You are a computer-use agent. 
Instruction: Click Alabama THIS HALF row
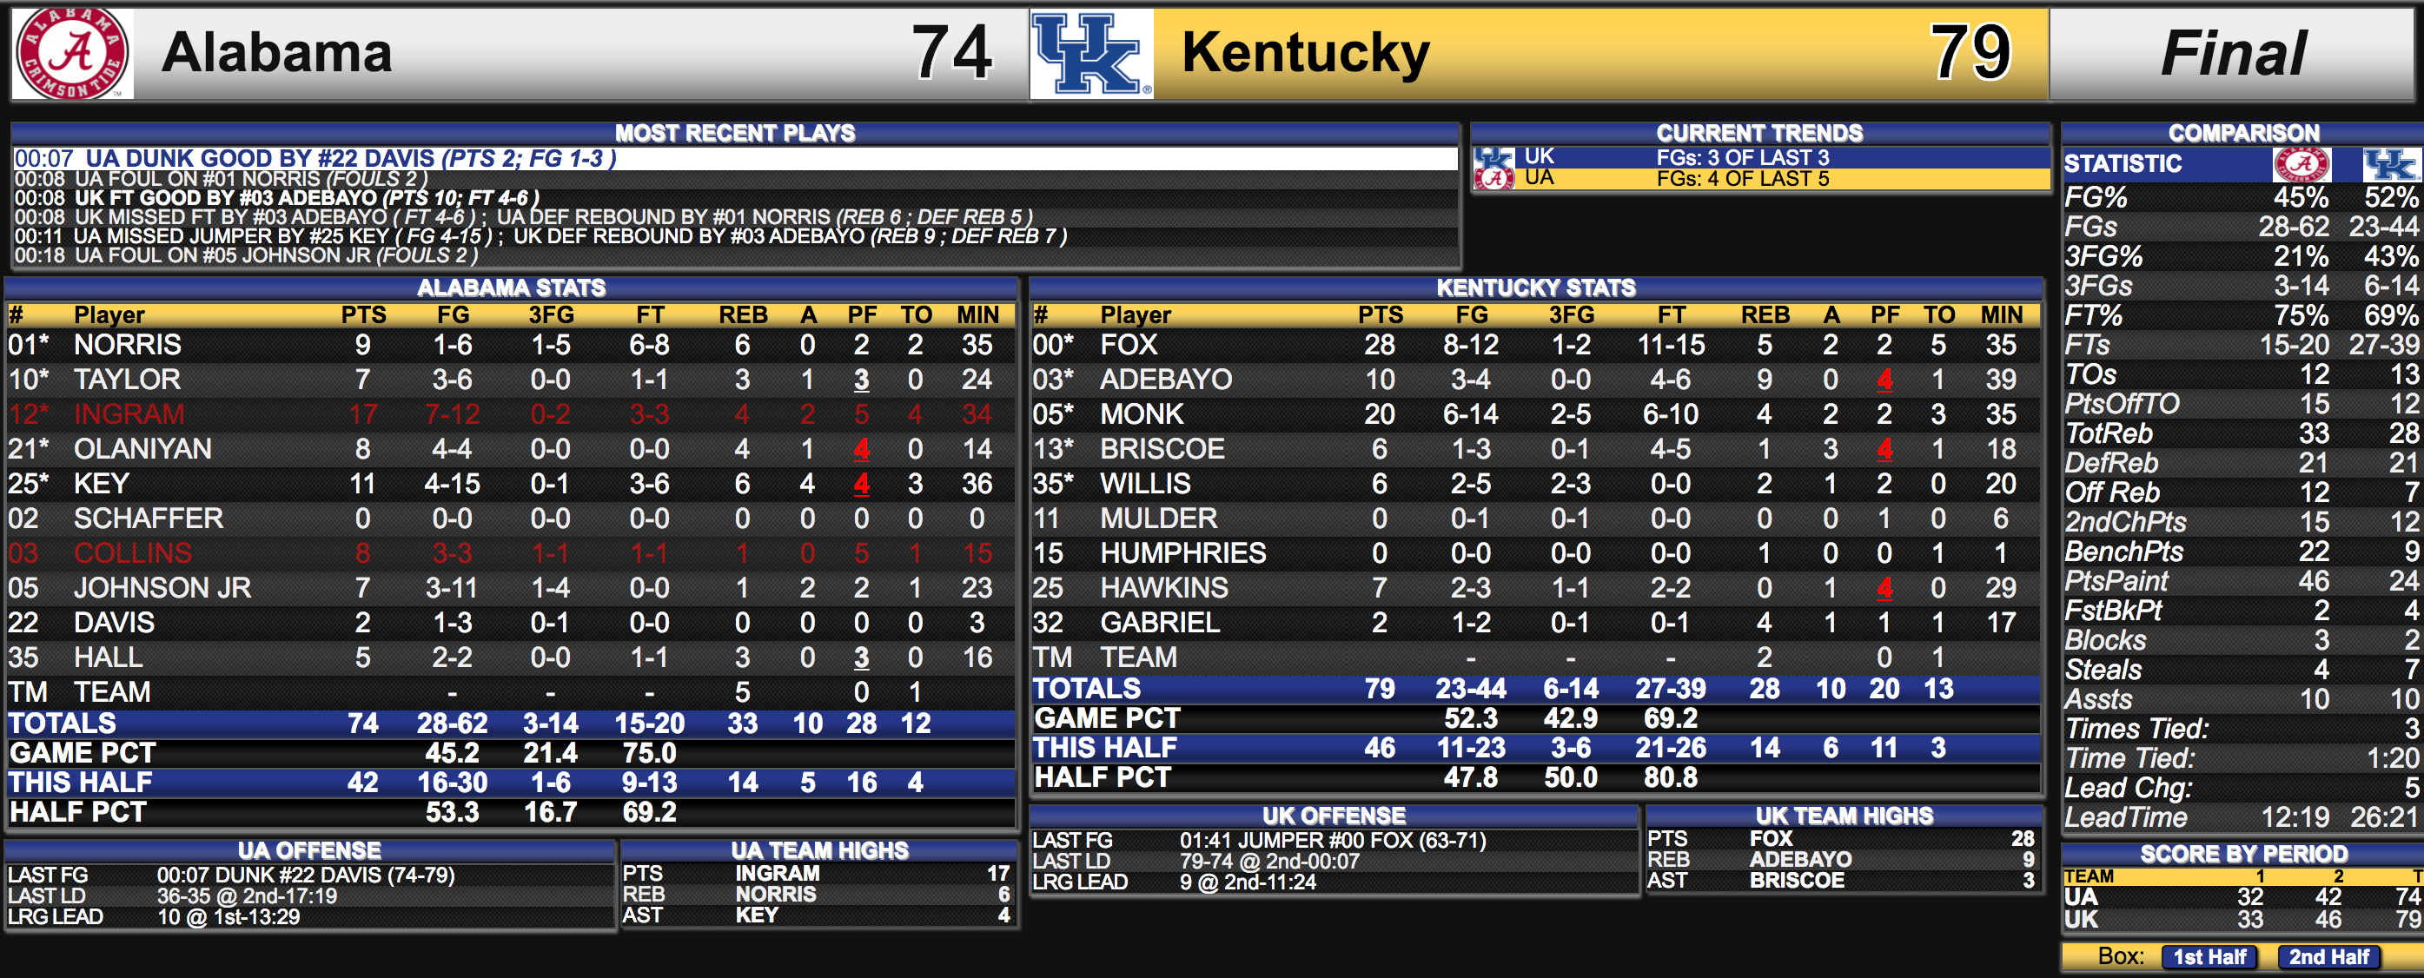pos(511,783)
